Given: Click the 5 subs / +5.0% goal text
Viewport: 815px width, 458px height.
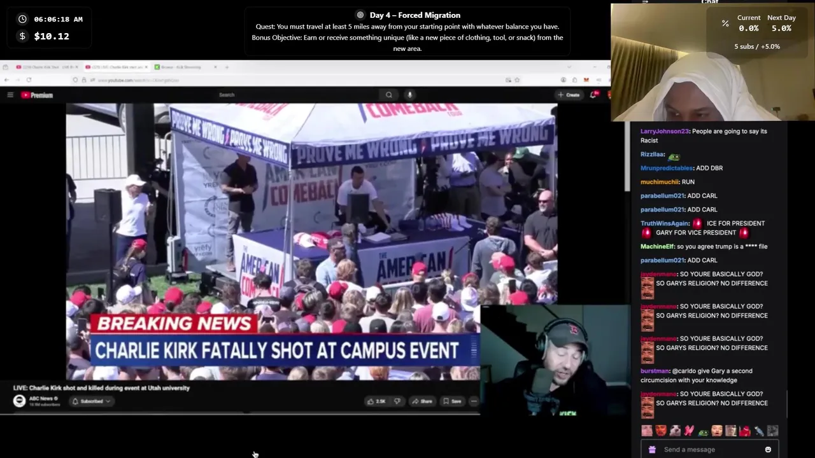Looking at the screenshot, I should point(756,46).
